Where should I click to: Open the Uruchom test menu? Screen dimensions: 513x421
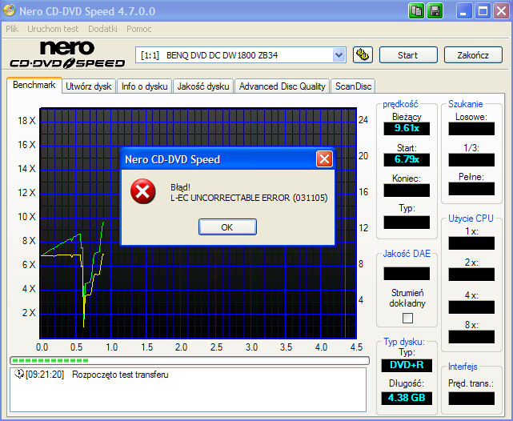pos(53,29)
